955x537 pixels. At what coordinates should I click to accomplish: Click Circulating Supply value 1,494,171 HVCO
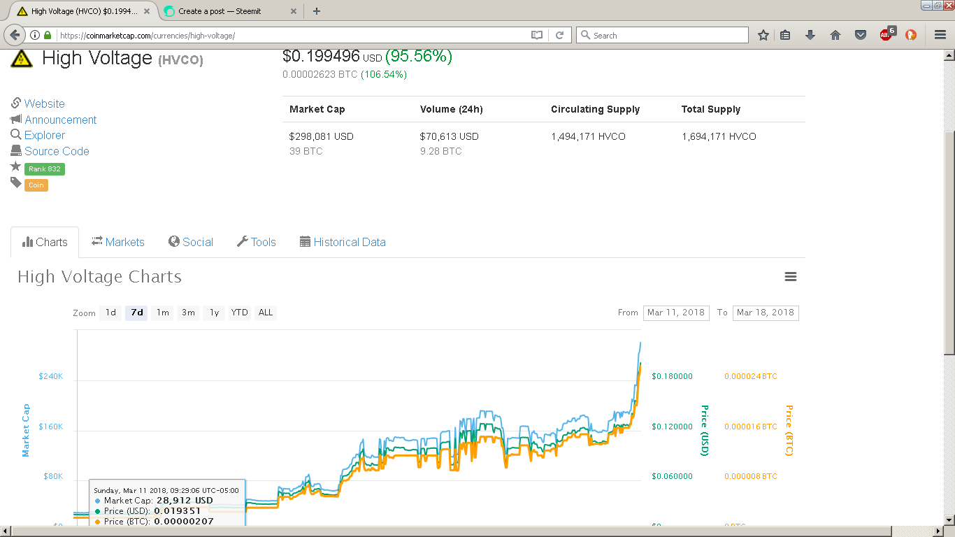pos(588,136)
